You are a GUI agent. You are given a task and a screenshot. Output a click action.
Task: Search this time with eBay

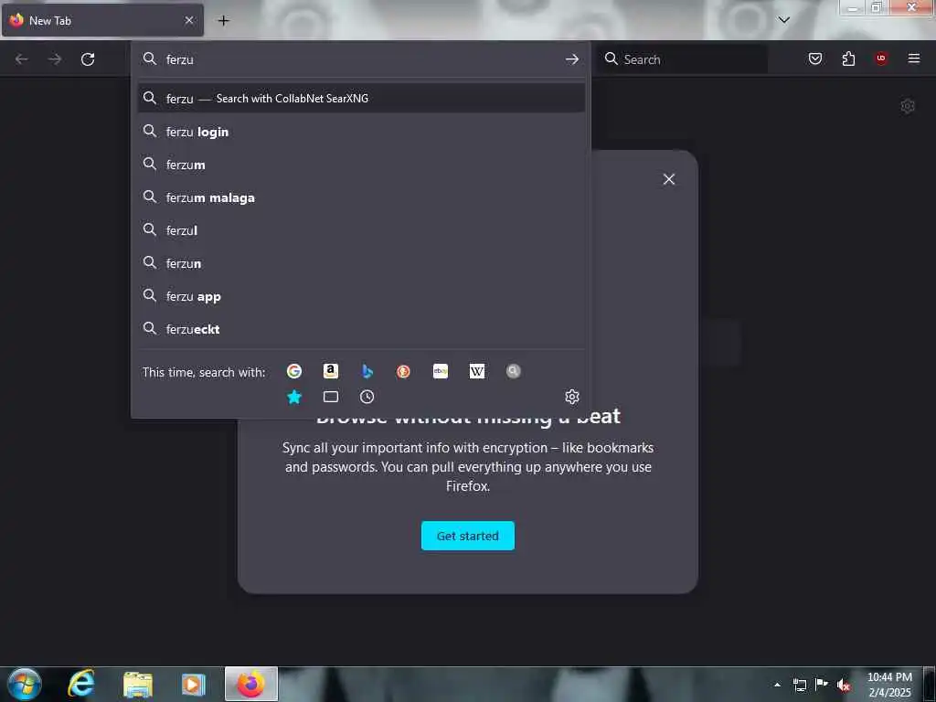pos(441,371)
